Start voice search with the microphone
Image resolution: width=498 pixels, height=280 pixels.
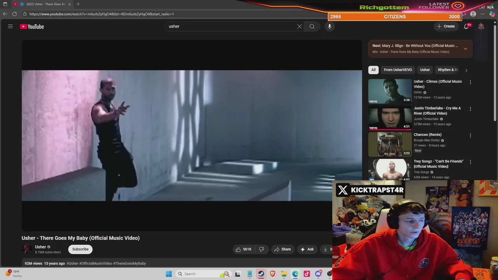[330, 26]
